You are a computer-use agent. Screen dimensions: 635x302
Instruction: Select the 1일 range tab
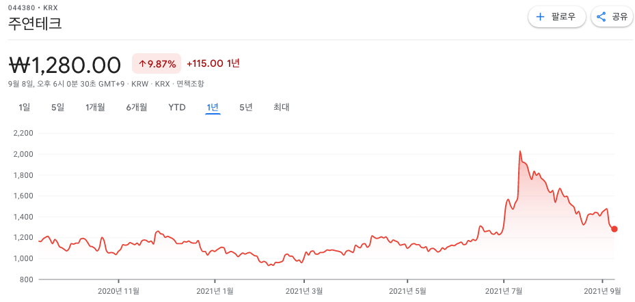pyautogui.click(x=25, y=108)
